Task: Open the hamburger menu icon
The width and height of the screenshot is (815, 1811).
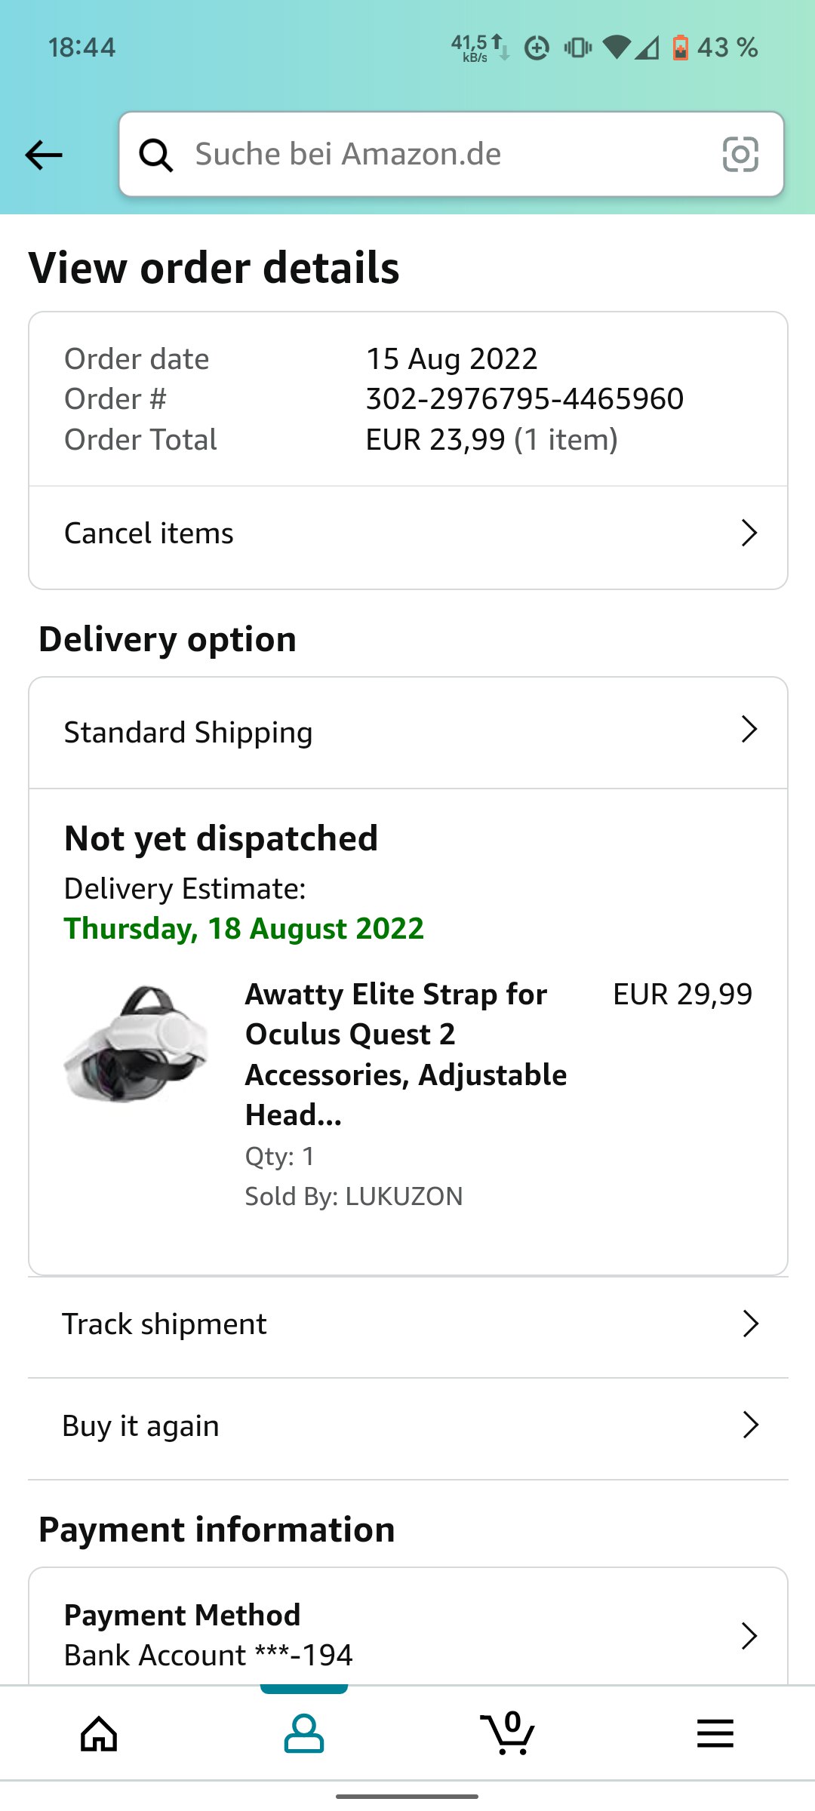Action: (715, 1733)
